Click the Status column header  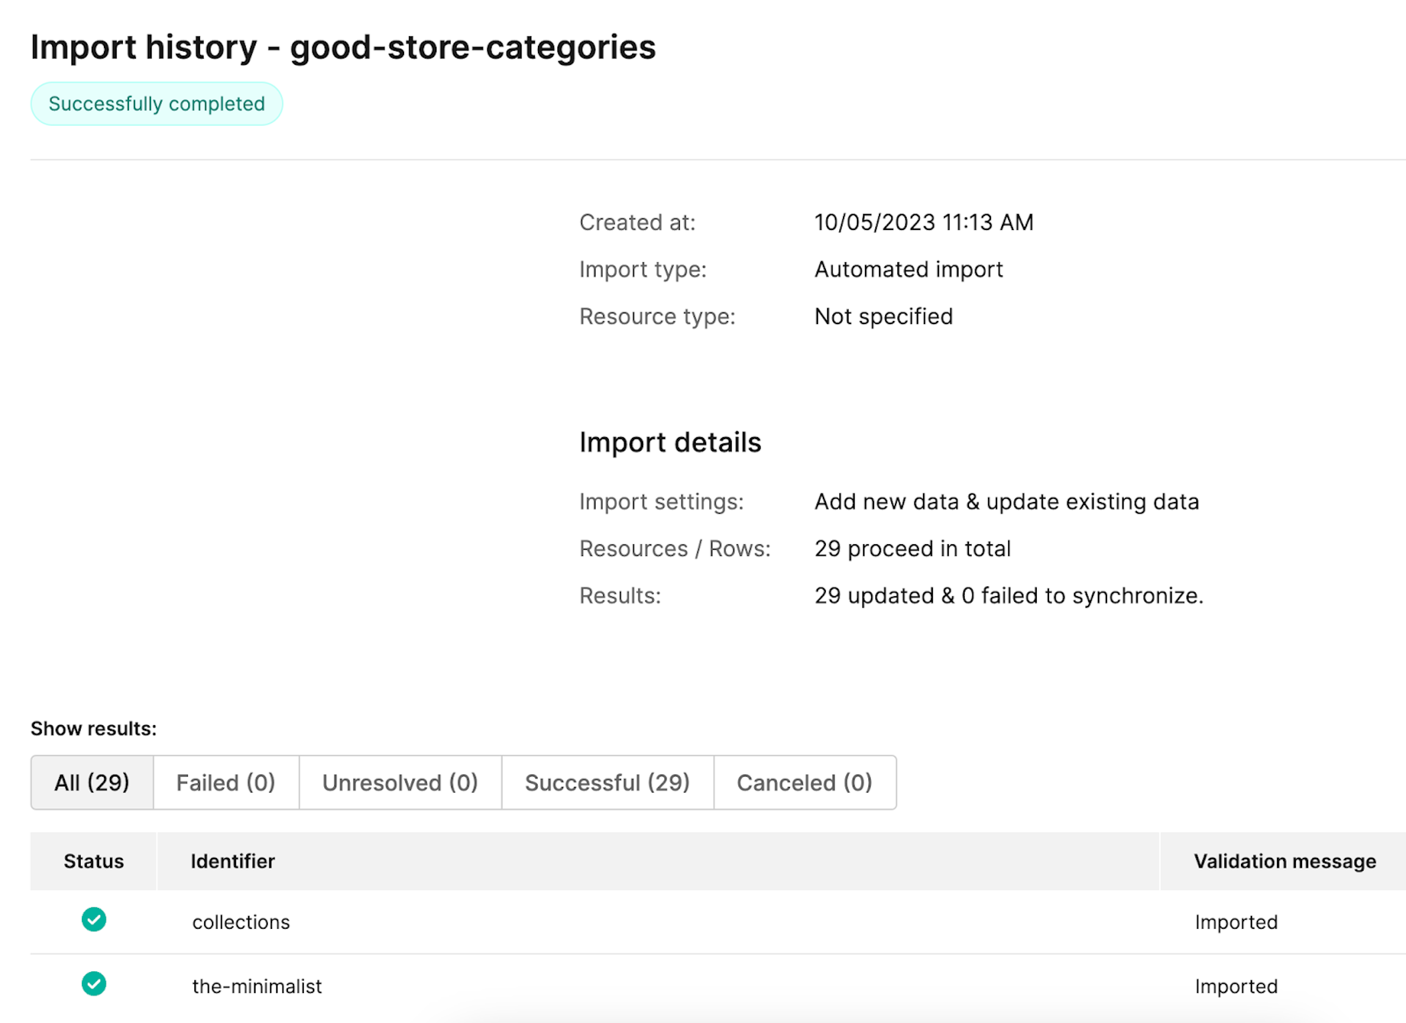pos(94,861)
